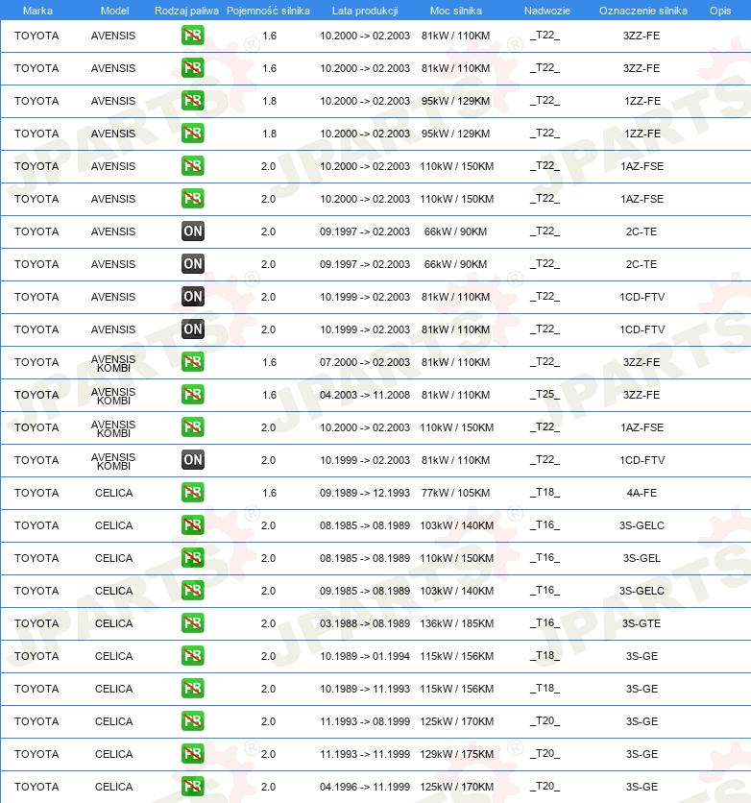The width and height of the screenshot is (751, 803).
Task: Select the date range 09.1989 -> 12.1993
Action: point(365,493)
